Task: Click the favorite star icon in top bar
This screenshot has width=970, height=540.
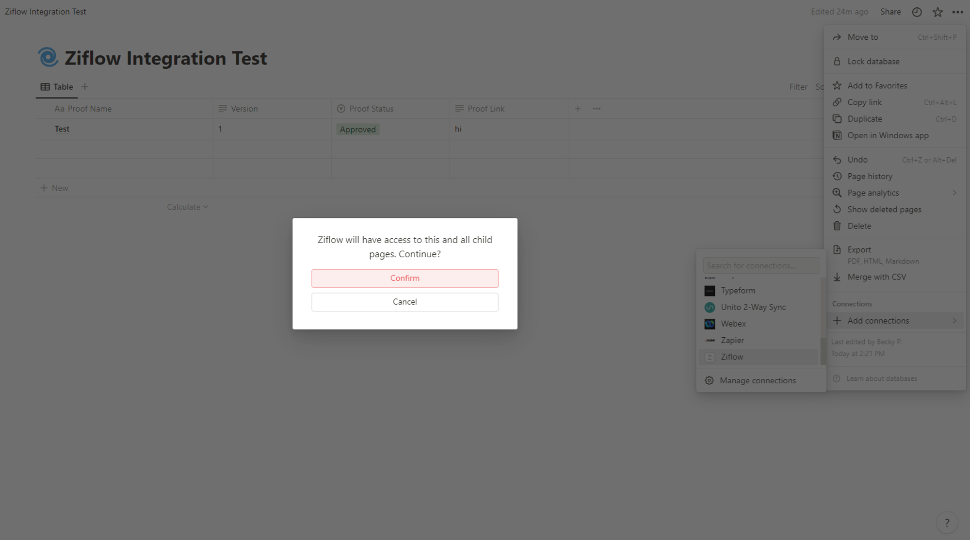Action: pyautogui.click(x=938, y=12)
